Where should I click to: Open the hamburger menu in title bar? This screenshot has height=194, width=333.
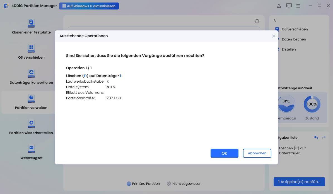coord(298,6)
